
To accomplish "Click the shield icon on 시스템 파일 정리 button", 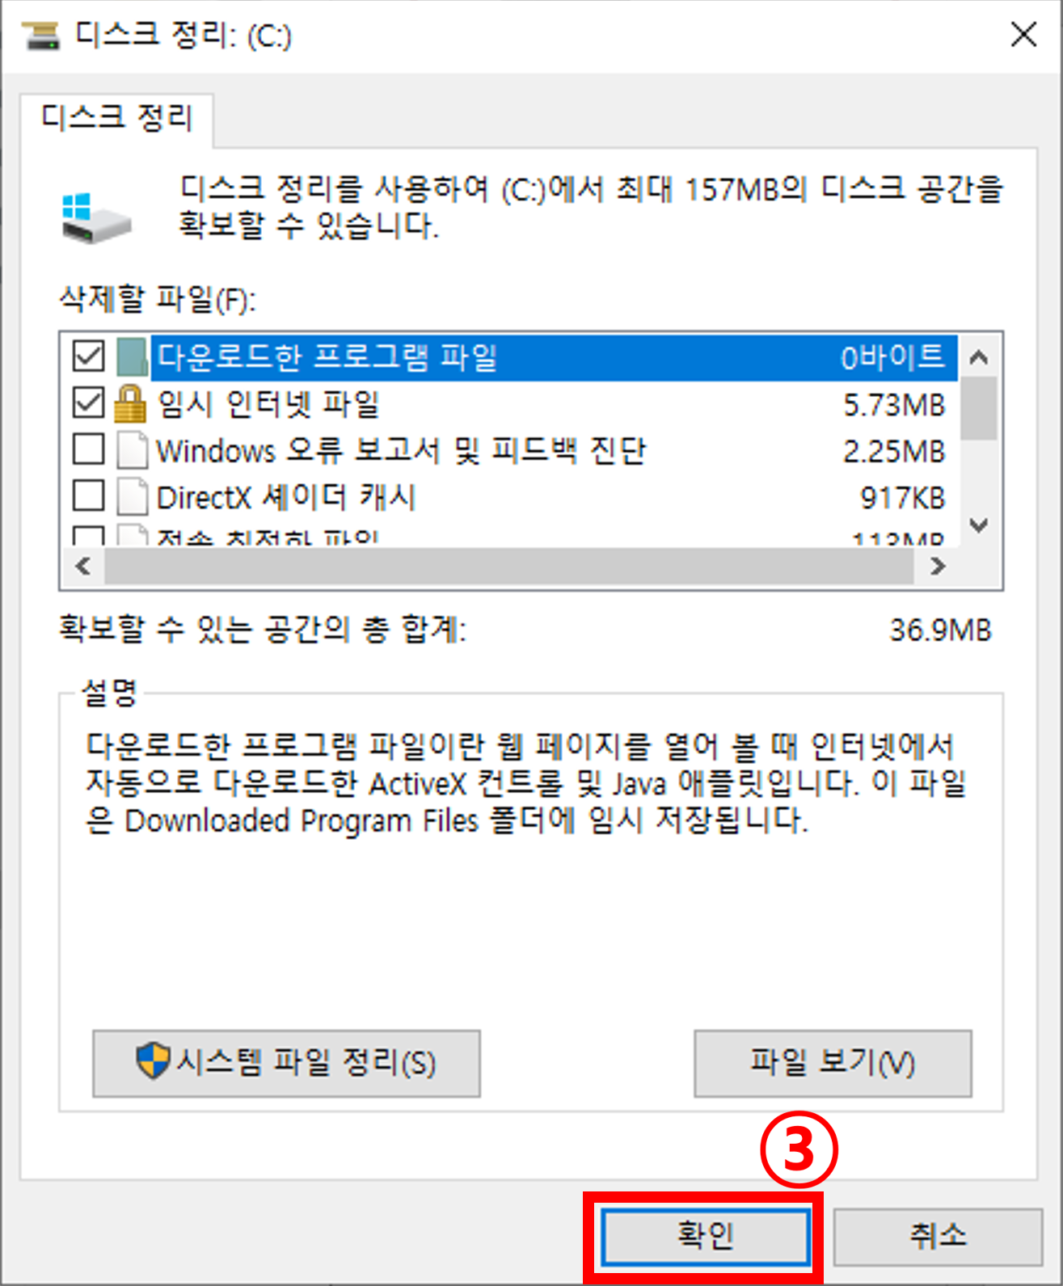I will (x=152, y=1060).
